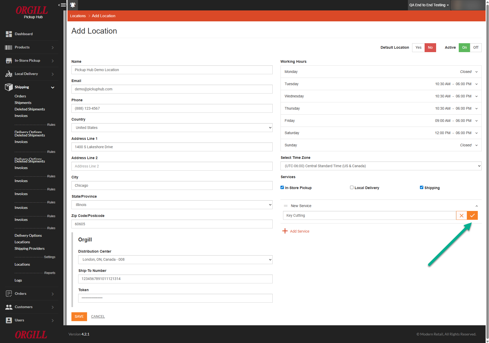Click the SAVE button

coord(79,316)
